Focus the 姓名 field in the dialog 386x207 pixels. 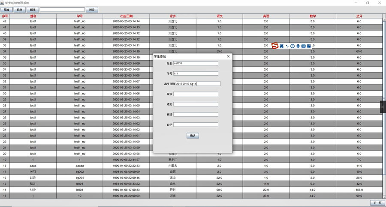(196, 63)
